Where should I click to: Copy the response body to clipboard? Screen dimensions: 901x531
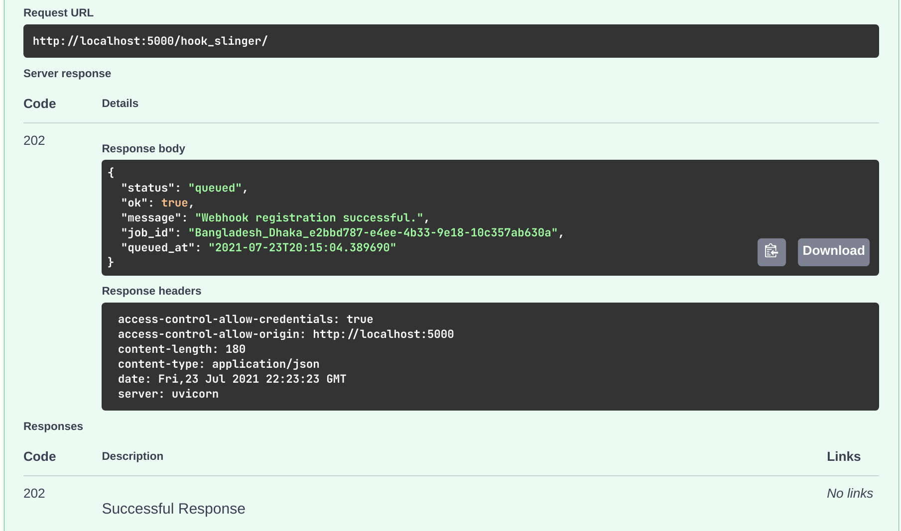click(772, 252)
